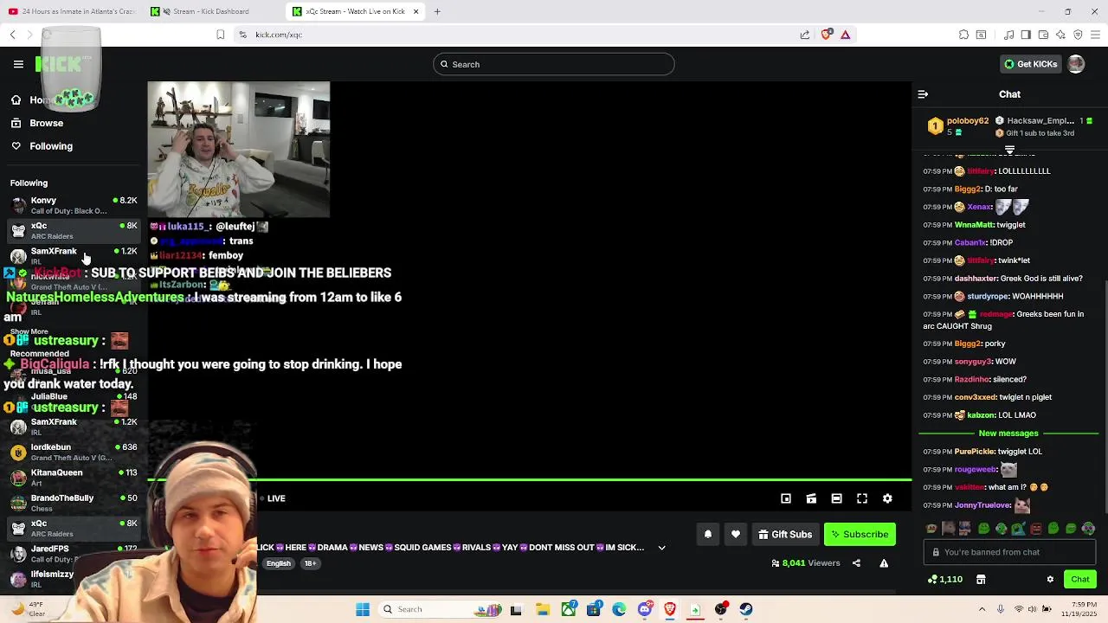Open lordkebun channel in sidebar
The image size is (1108, 623).
tap(74, 453)
